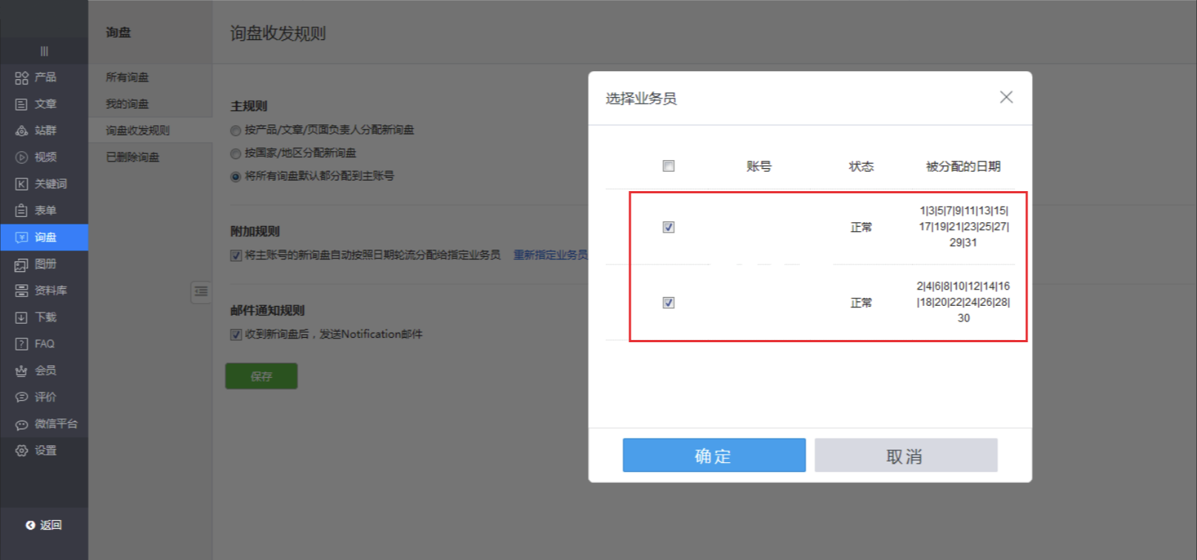Open the 文章 articles icon
The height and width of the screenshot is (560, 1197).
21,104
